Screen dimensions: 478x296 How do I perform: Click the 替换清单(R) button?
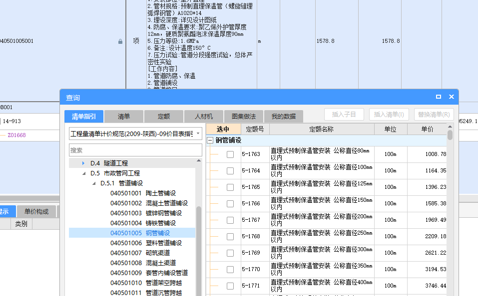pos(434,115)
